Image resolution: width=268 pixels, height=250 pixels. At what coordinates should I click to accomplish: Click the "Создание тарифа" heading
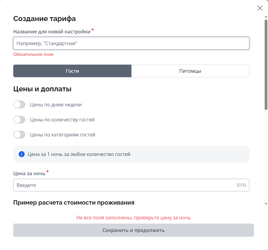click(45, 19)
